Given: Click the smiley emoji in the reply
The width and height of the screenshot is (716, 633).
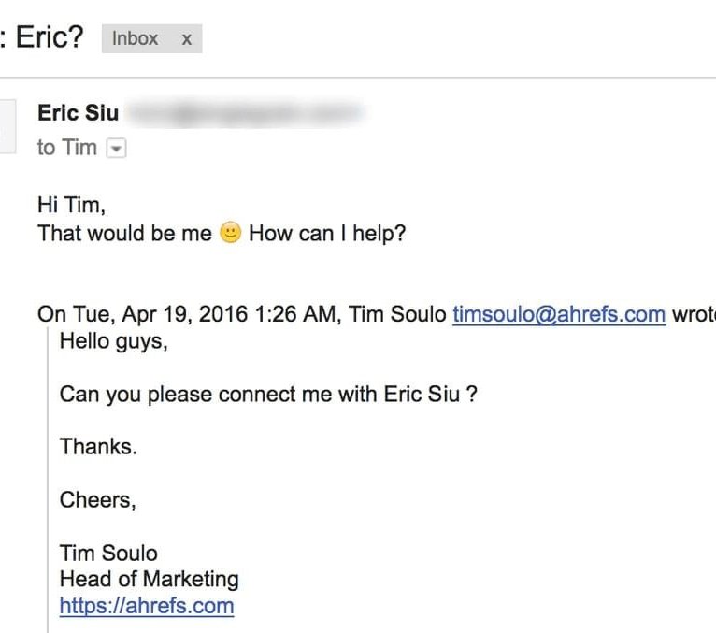Looking at the screenshot, I should pos(230,233).
